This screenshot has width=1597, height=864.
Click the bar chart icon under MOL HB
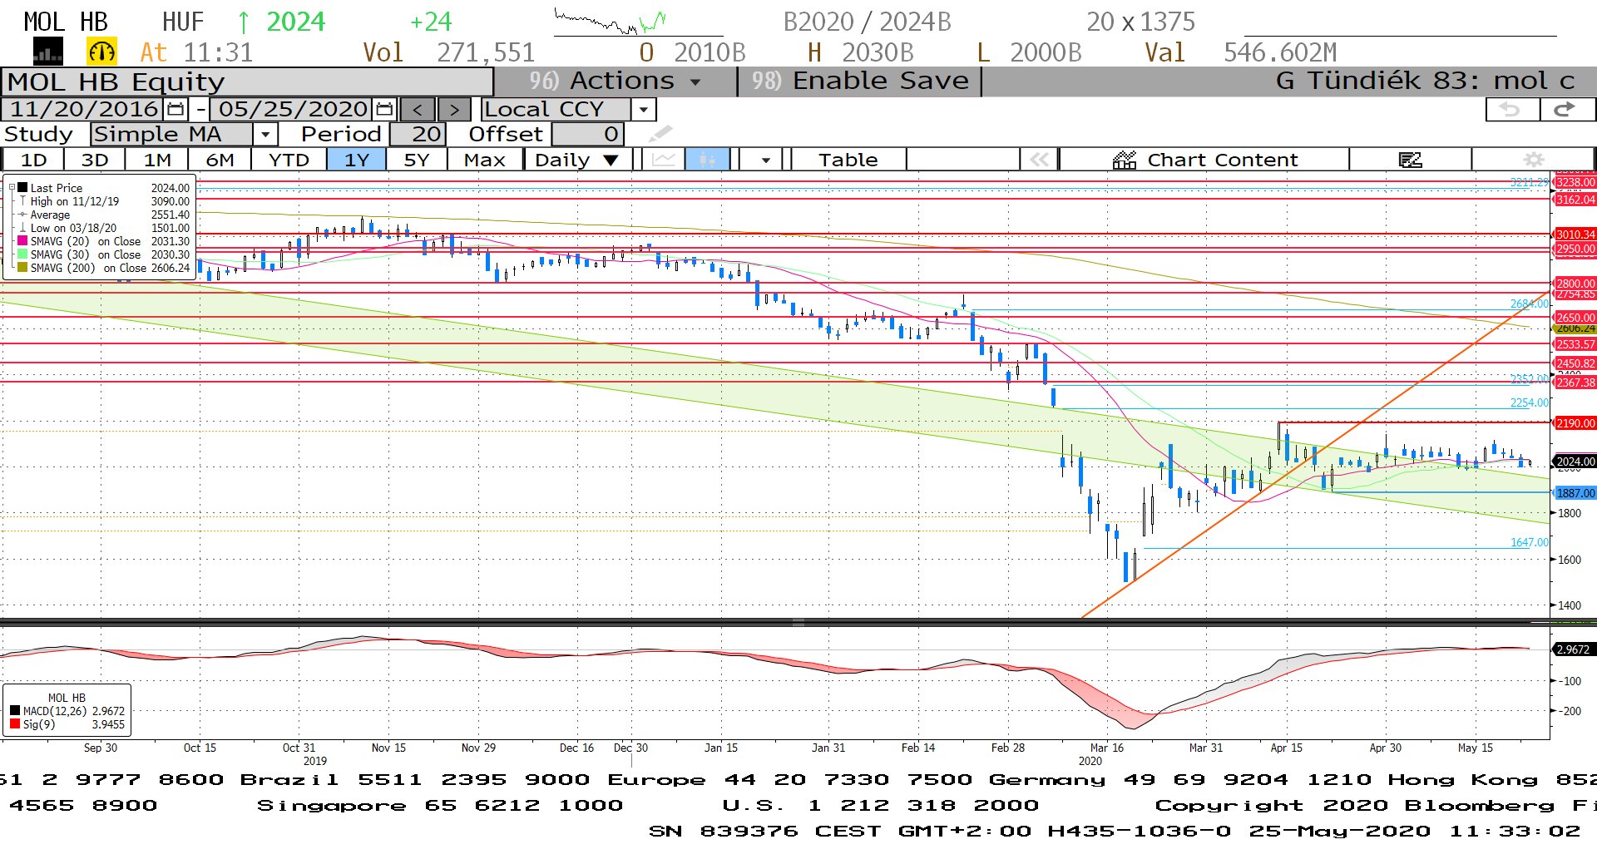(x=47, y=52)
